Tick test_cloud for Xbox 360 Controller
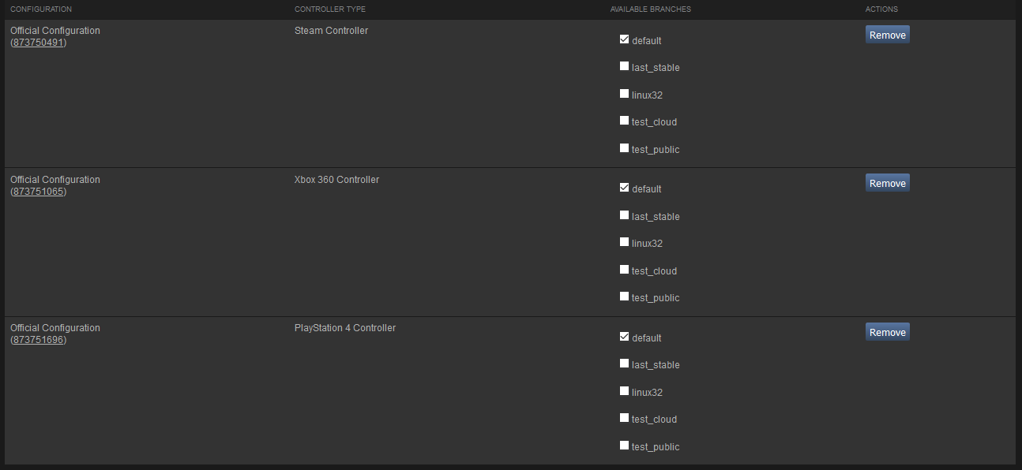The image size is (1022, 470). (625, 270)
